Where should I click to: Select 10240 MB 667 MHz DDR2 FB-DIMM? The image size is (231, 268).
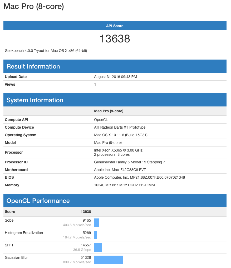pyautogui.click(x=124, y=185)
